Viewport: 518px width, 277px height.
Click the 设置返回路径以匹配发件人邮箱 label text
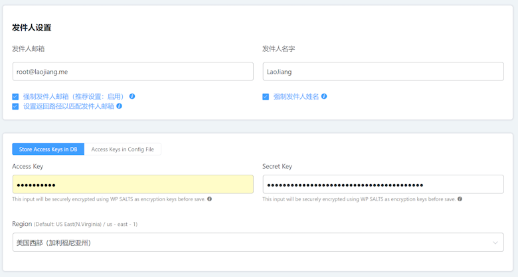point(68,106)
